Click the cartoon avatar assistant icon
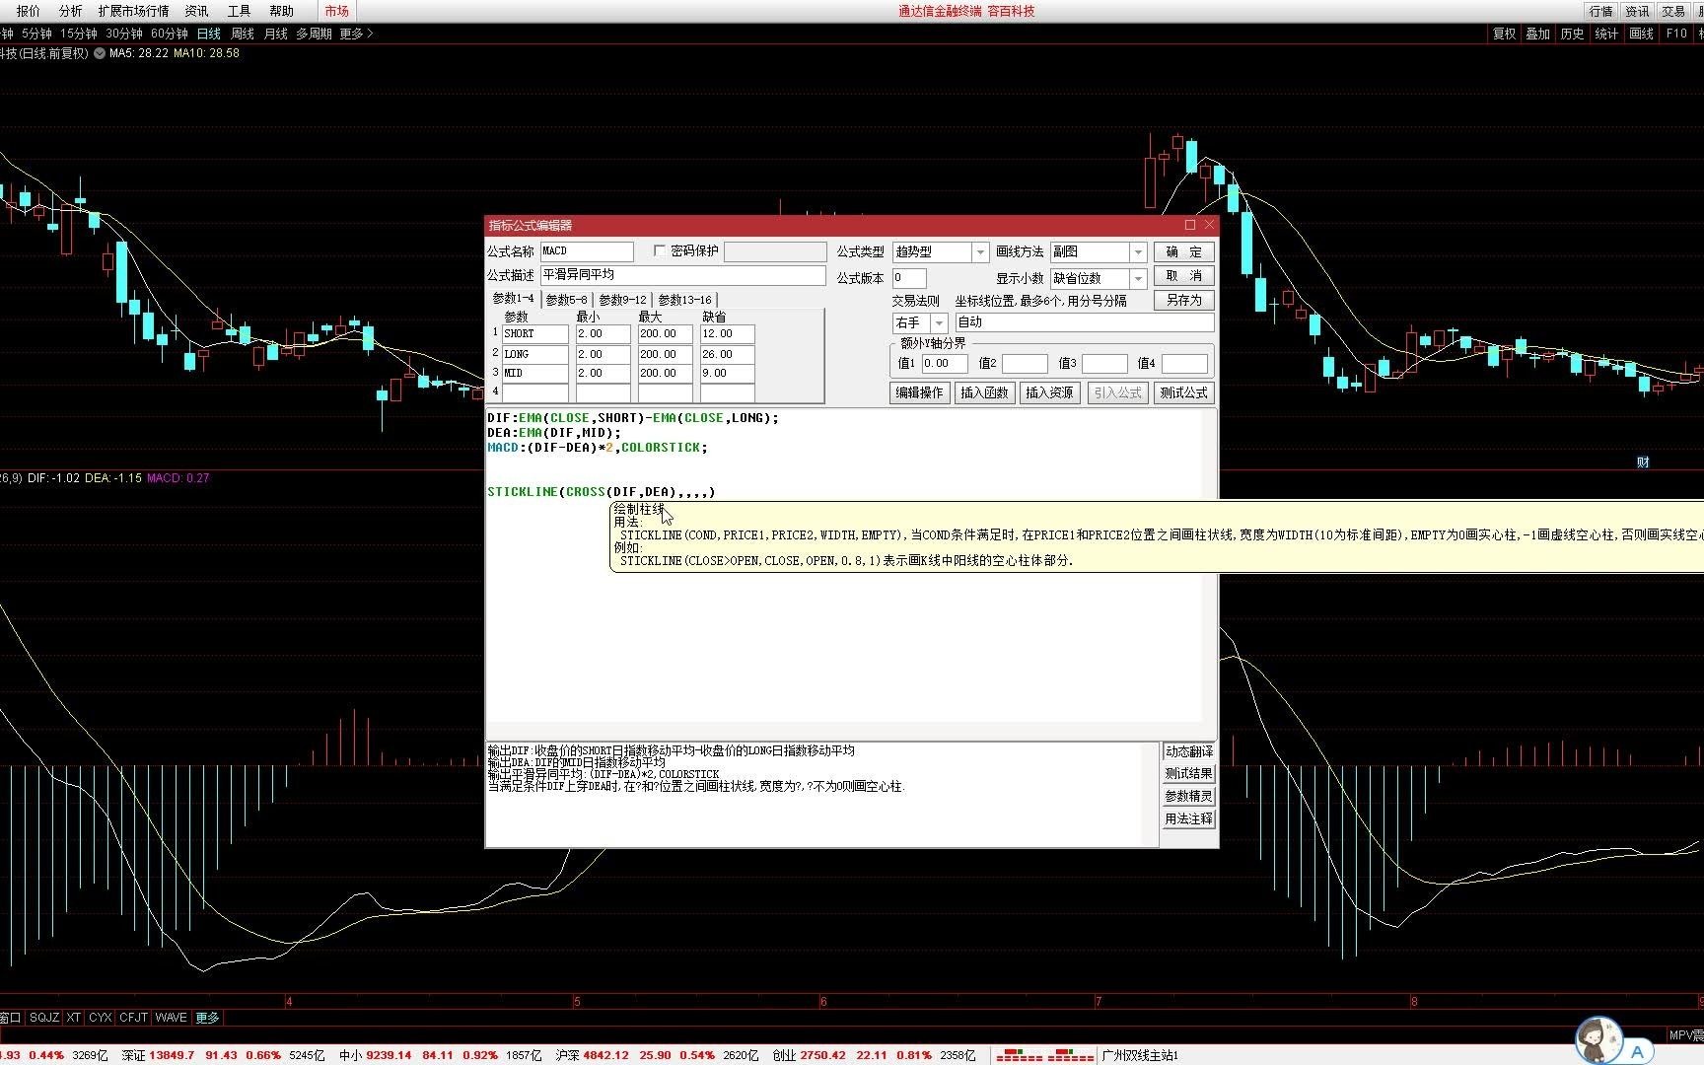 coord(1597,1040)
